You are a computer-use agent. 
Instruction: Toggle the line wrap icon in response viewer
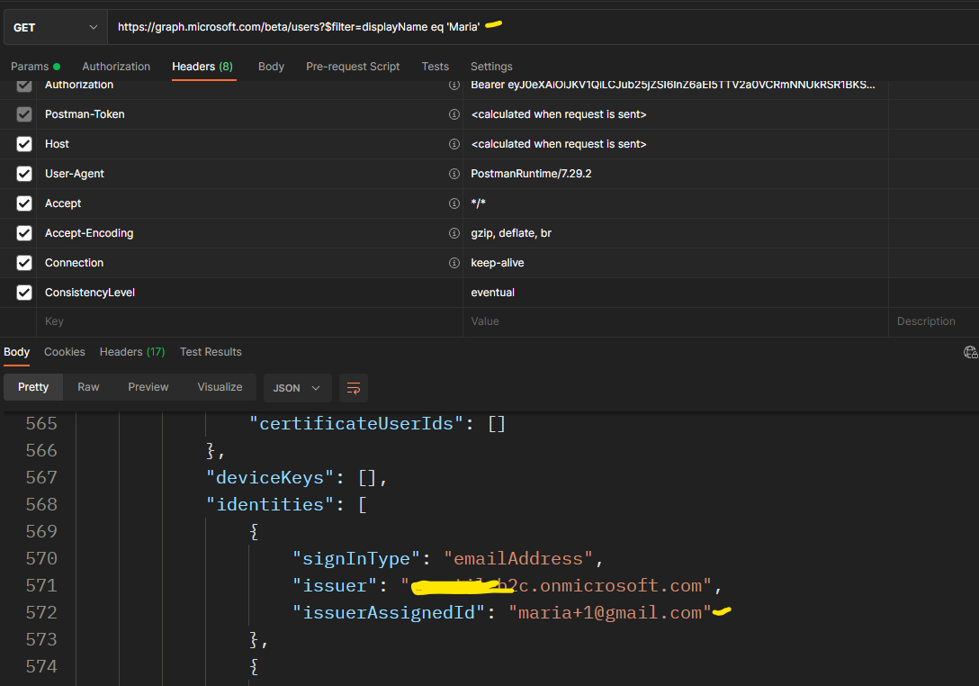click(x=353, y=387)
